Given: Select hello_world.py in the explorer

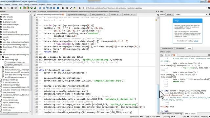Looking at the screenshot, I should pyautogui.click(x=8, y=97).
